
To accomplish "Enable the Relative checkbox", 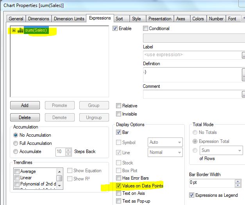I will [118, 106].
